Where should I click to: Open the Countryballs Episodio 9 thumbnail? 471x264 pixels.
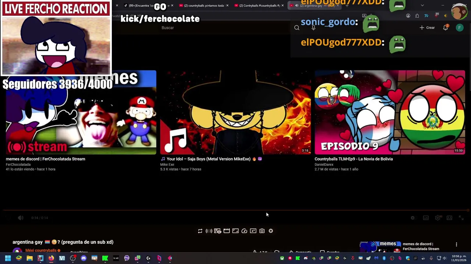390,112
